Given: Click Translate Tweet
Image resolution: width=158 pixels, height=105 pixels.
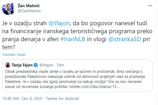Looking at the screenshot, I should (14, 55).
